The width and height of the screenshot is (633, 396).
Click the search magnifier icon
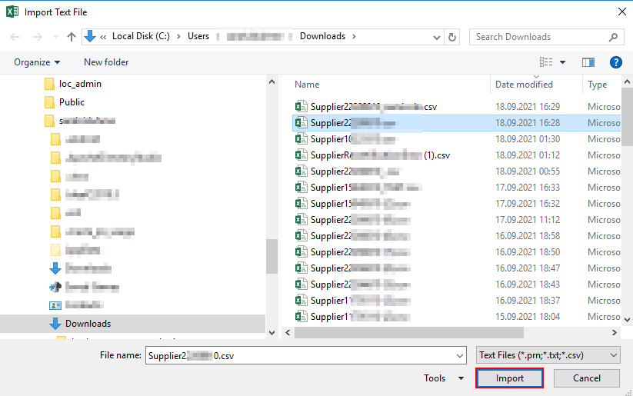point(614,37)
